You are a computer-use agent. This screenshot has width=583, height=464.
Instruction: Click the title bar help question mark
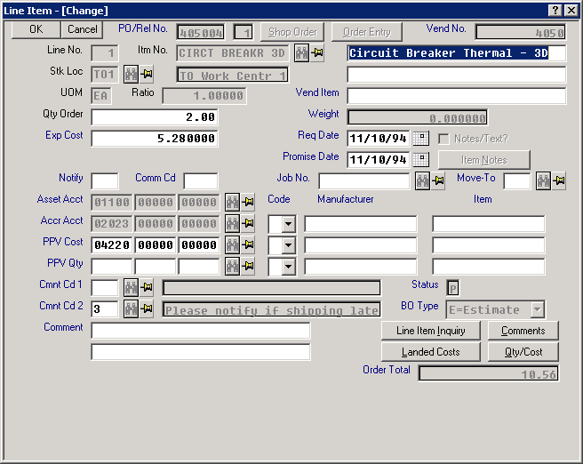tap(555, 11)
